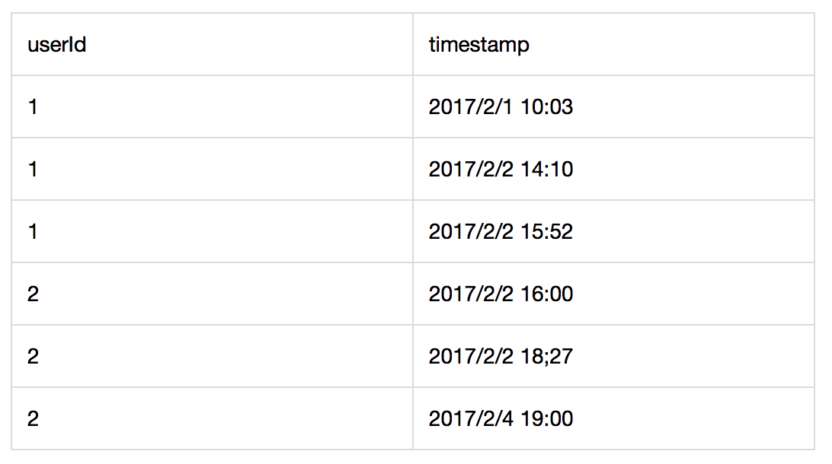Click the time value 14:10
The width and height of the screenshot is (832, 464).
(x=546, y=170)
